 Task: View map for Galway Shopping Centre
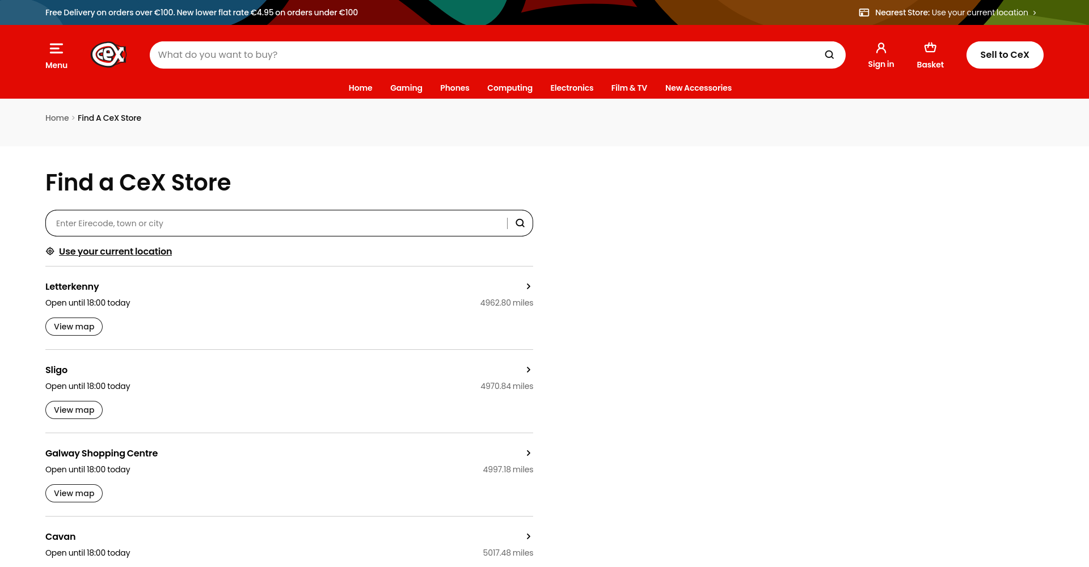click(x=74, y=493)
